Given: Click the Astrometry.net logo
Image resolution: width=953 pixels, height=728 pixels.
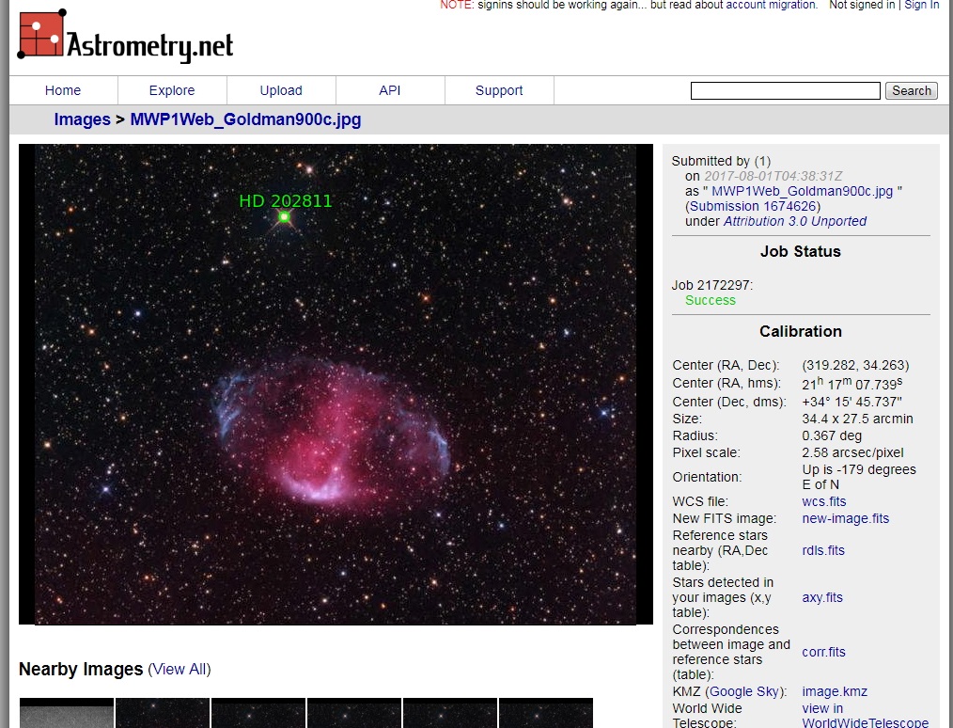Looking at the screenshot, I should pos(125,38).
